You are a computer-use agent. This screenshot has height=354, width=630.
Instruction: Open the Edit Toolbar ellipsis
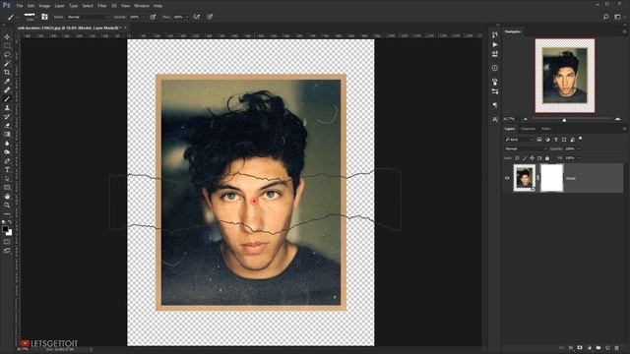click(7, 214)
